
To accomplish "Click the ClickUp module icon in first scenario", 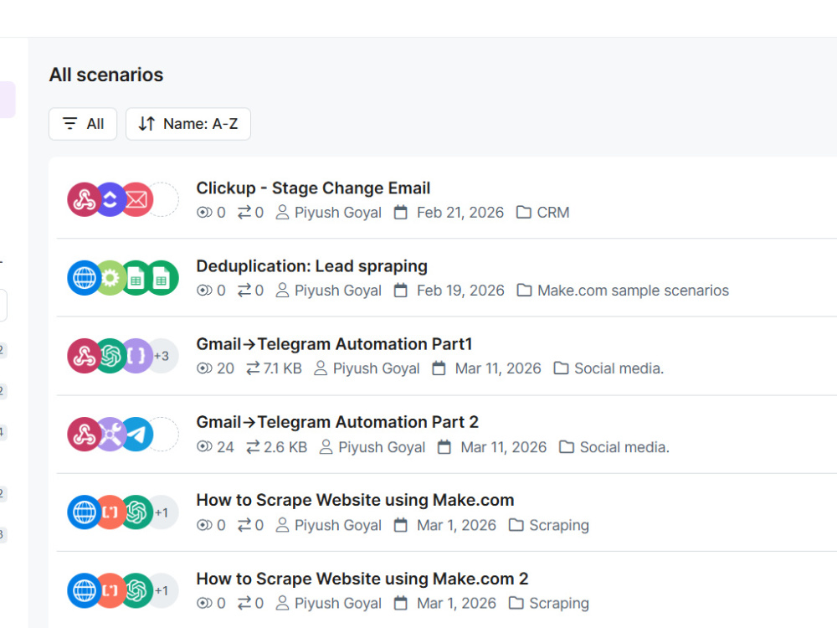I will tap(110, 200).
